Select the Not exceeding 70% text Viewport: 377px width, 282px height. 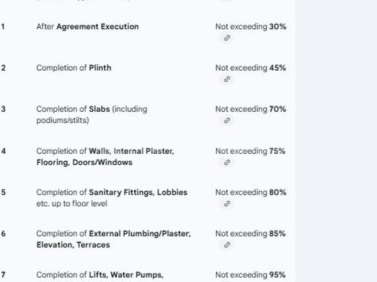tap(250, 109)
